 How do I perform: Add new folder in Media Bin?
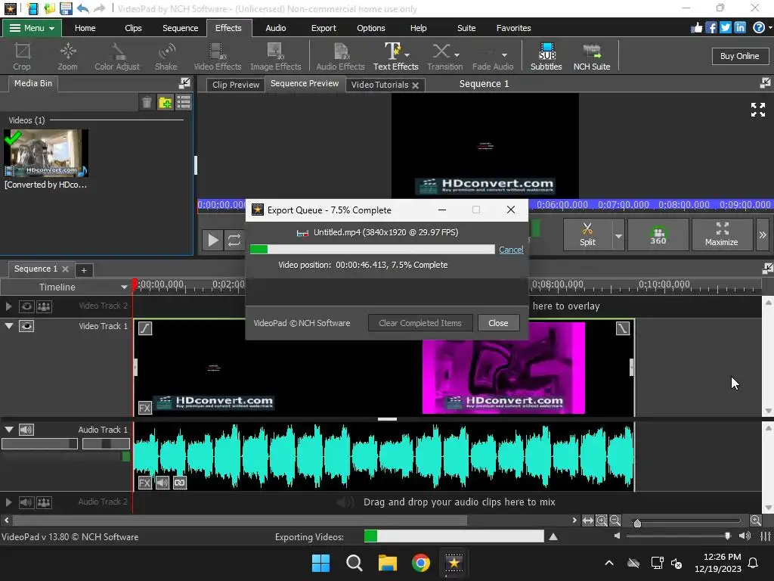(165, 102)
